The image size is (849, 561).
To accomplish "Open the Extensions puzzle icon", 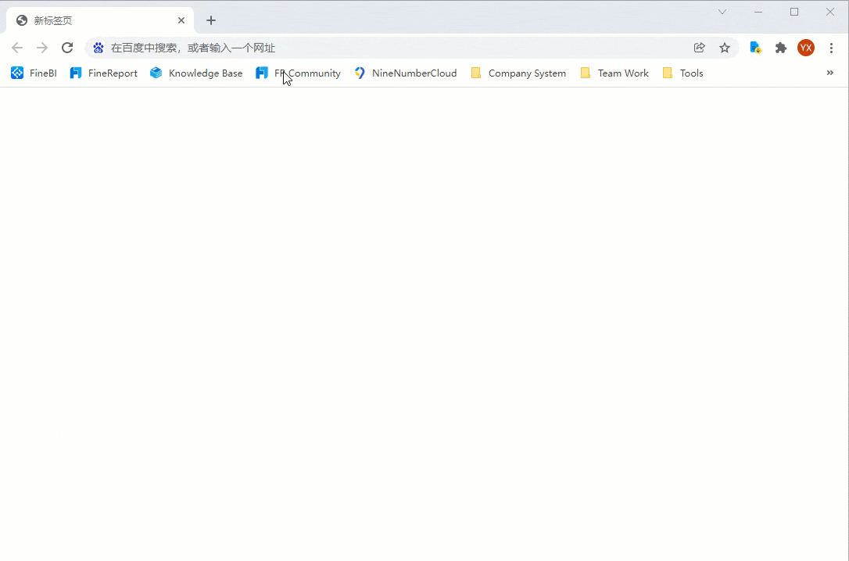I will 781,48.
